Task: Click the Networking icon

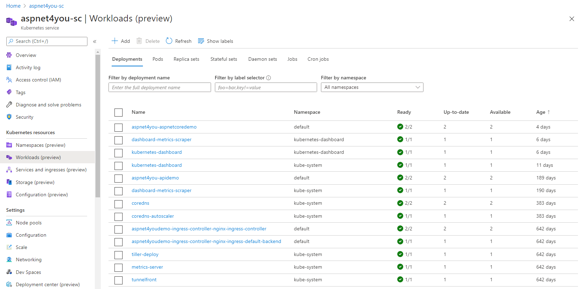Action: pyautogui.click(x=9, y=260)
